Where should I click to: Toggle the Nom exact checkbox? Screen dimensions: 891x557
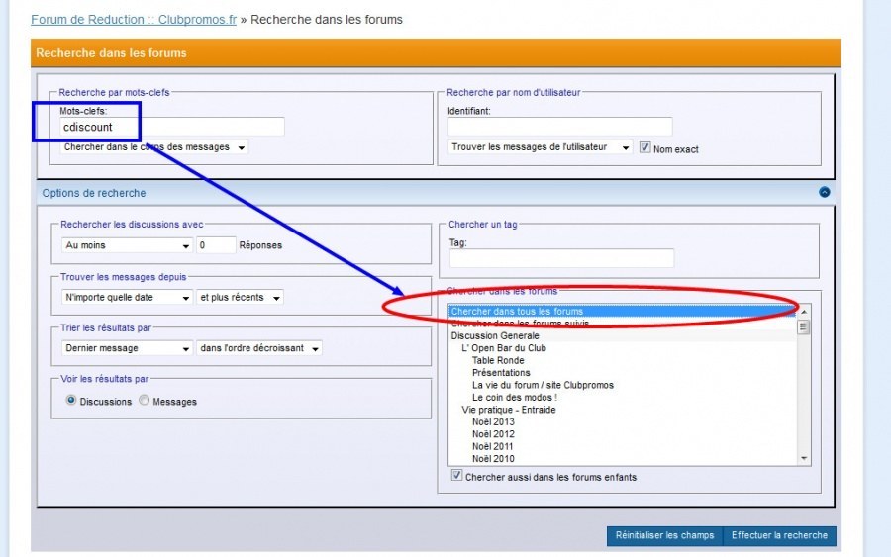tap(645, 148)
